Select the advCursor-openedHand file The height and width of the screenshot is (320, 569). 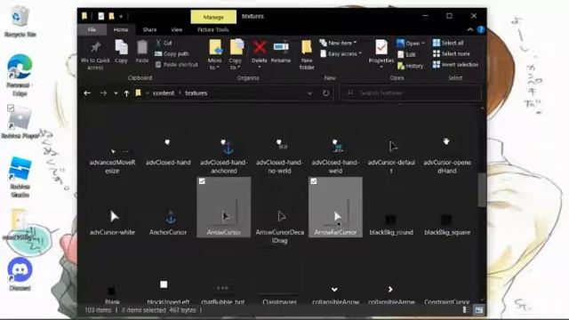[447, 156]
